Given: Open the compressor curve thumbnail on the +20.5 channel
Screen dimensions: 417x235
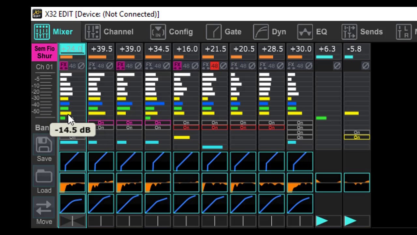Looking at the screenshot, I should (243, 204).
